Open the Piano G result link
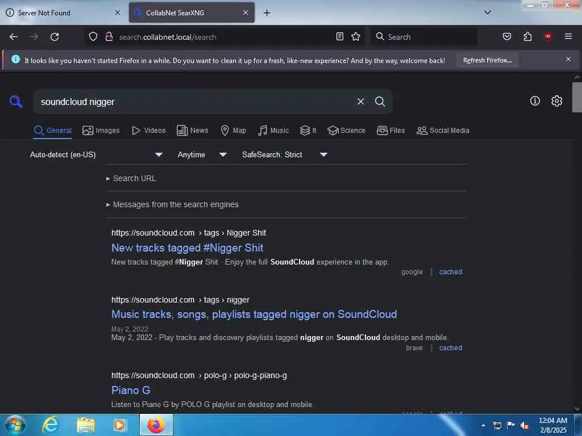The height and width of the screenshot is (436, 582). [131, 391]
